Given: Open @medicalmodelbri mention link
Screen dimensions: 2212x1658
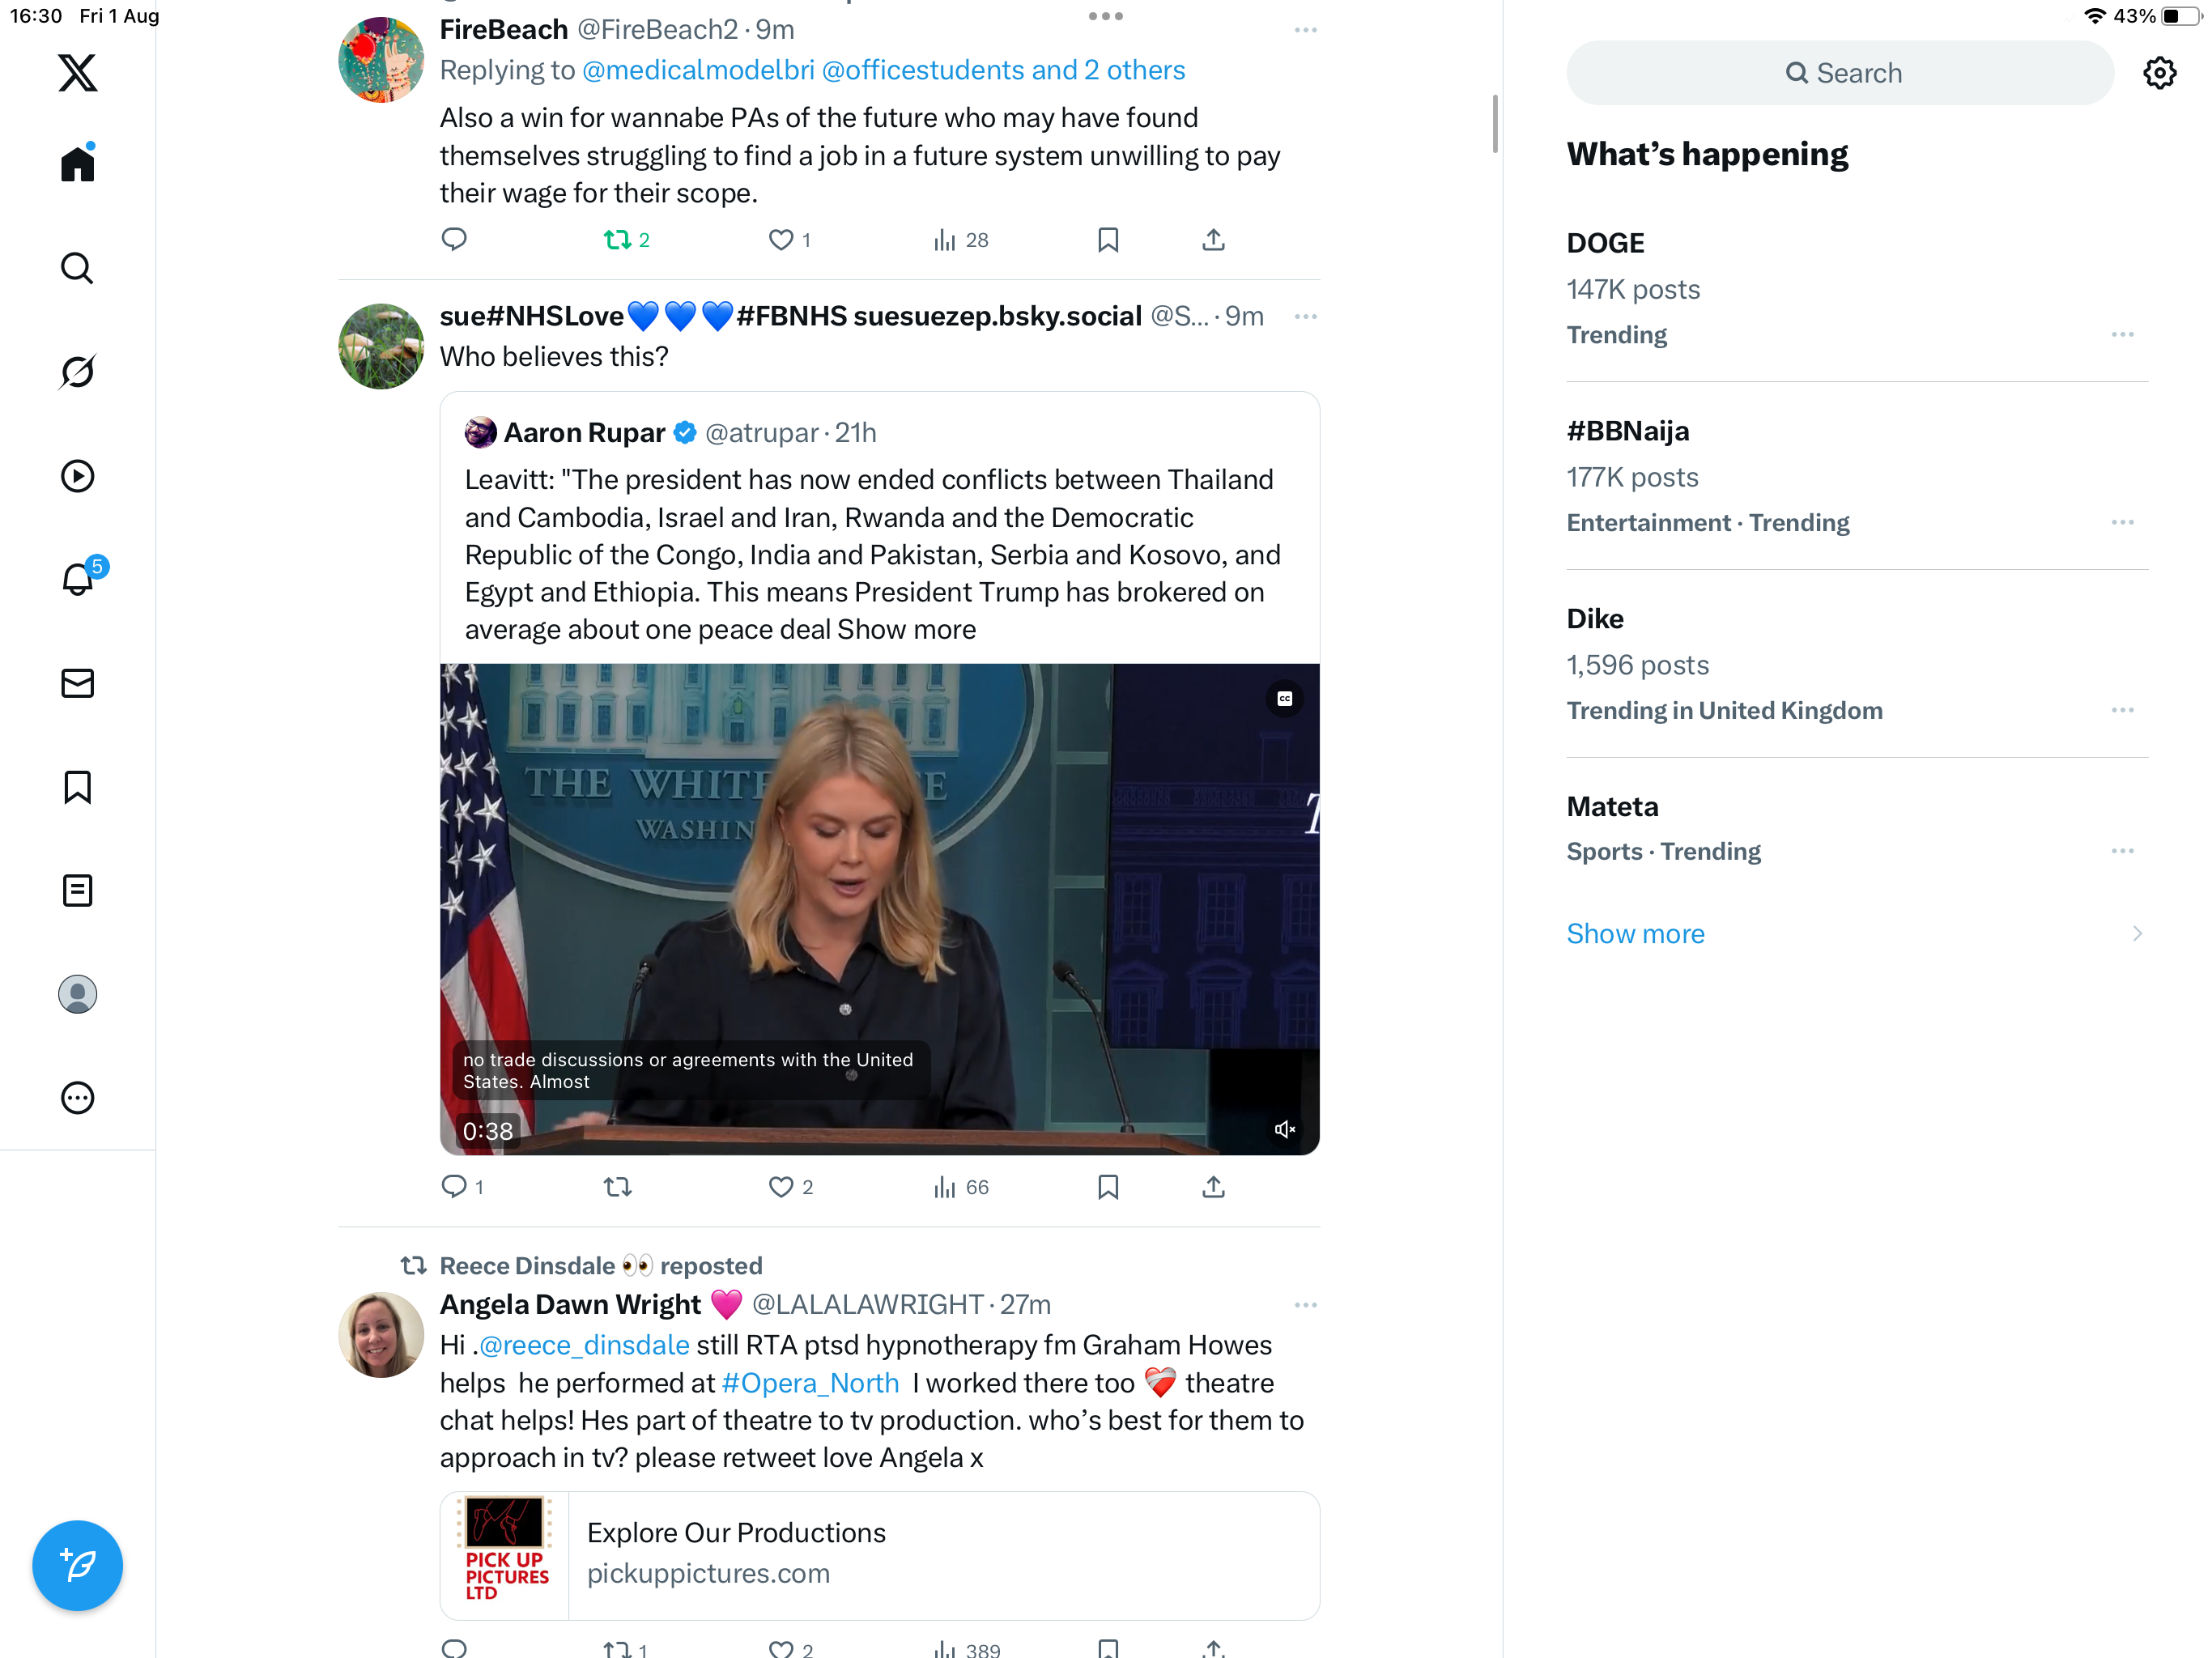Looking at the screenshot, I should (698, 70).
